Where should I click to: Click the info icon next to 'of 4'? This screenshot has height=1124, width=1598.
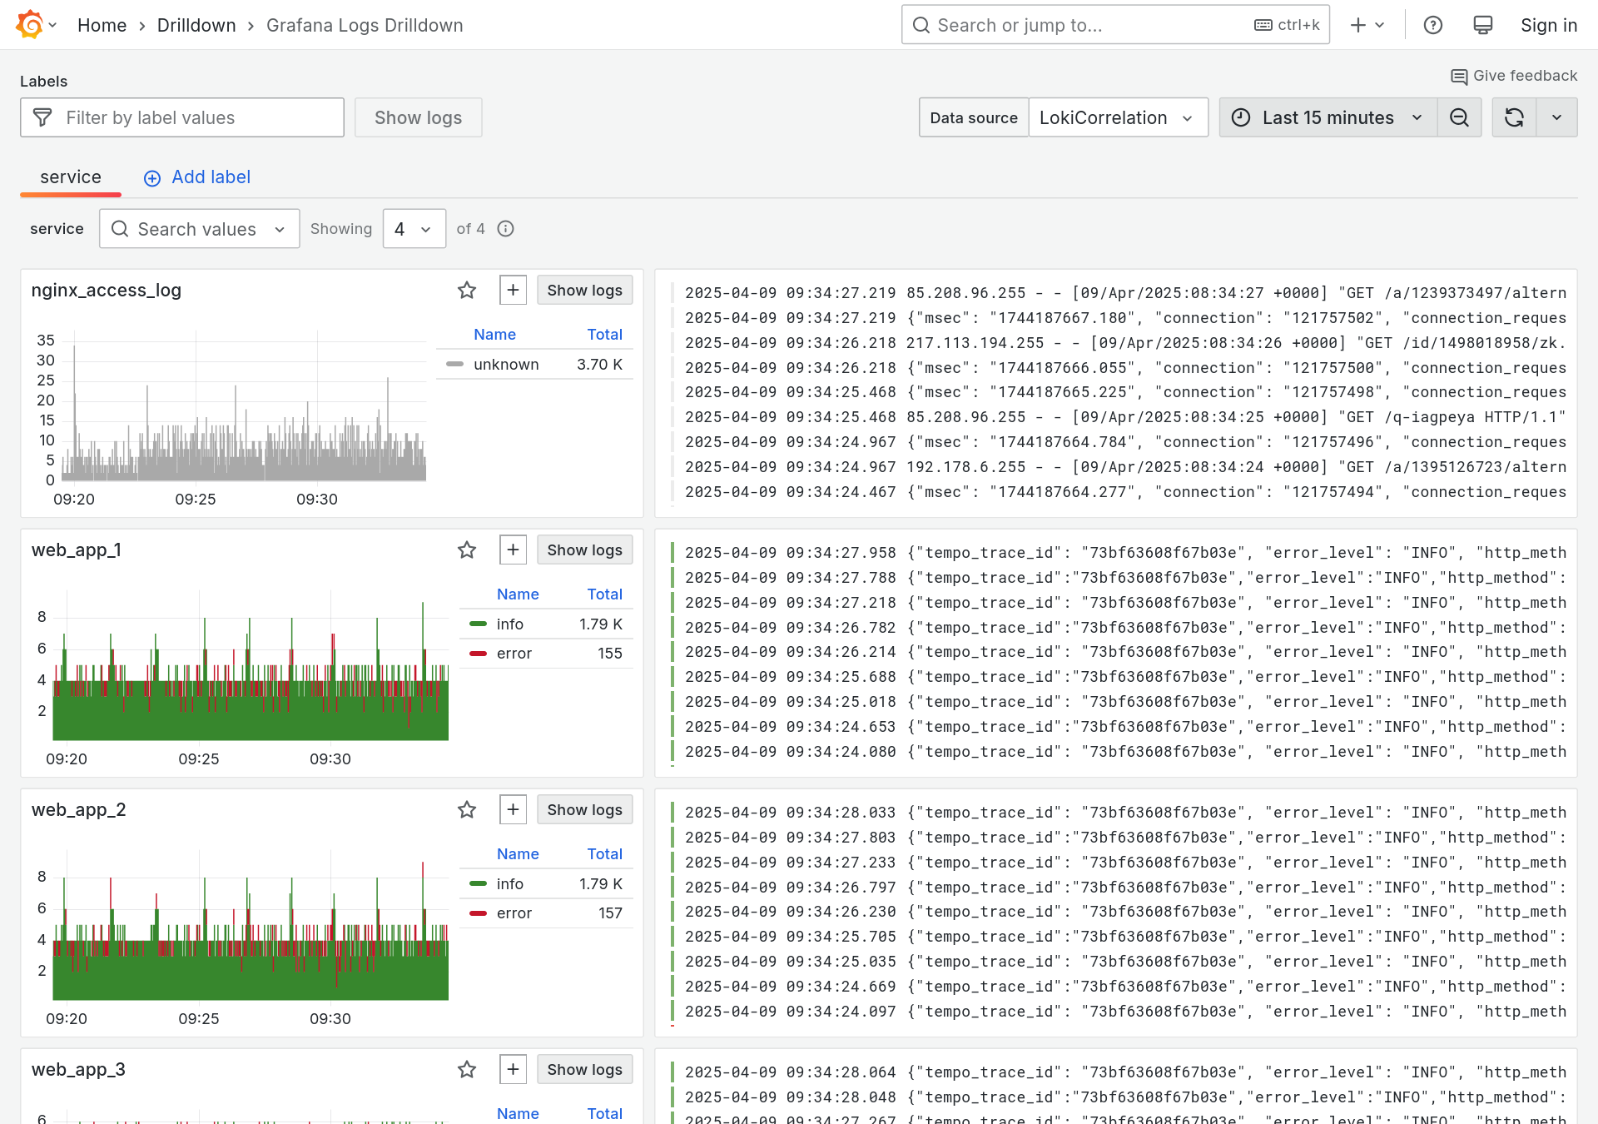click(x=505, y=228)
